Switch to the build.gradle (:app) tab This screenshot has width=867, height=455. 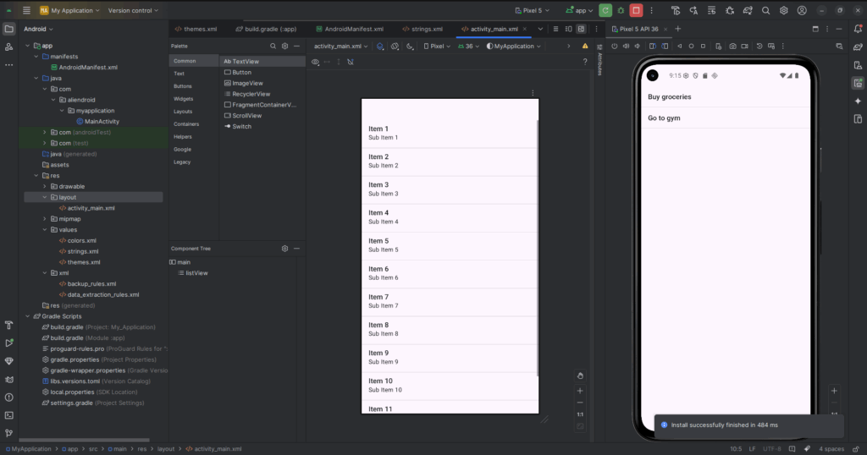(266, 29)
